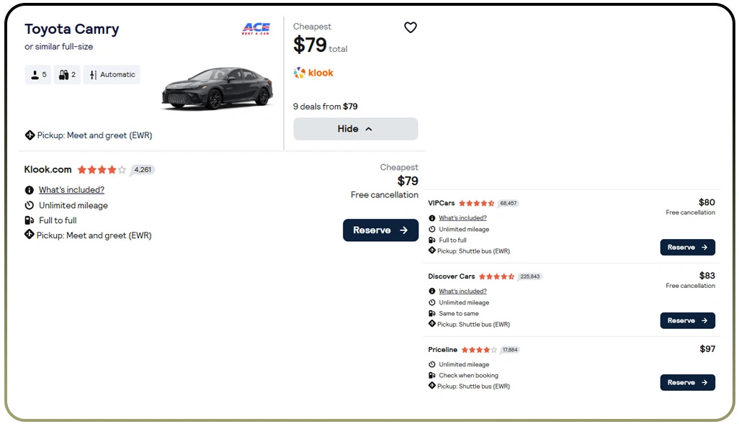
Task: Click the pickup location icon for Meet and greet
Action: 30,135
